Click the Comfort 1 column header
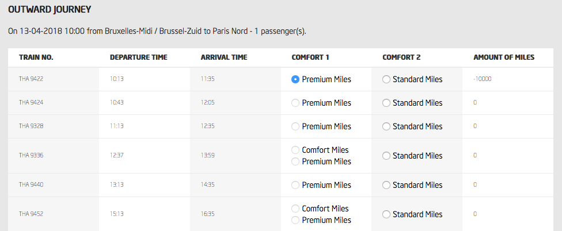 pyautogui.click(x=310, y=57)
